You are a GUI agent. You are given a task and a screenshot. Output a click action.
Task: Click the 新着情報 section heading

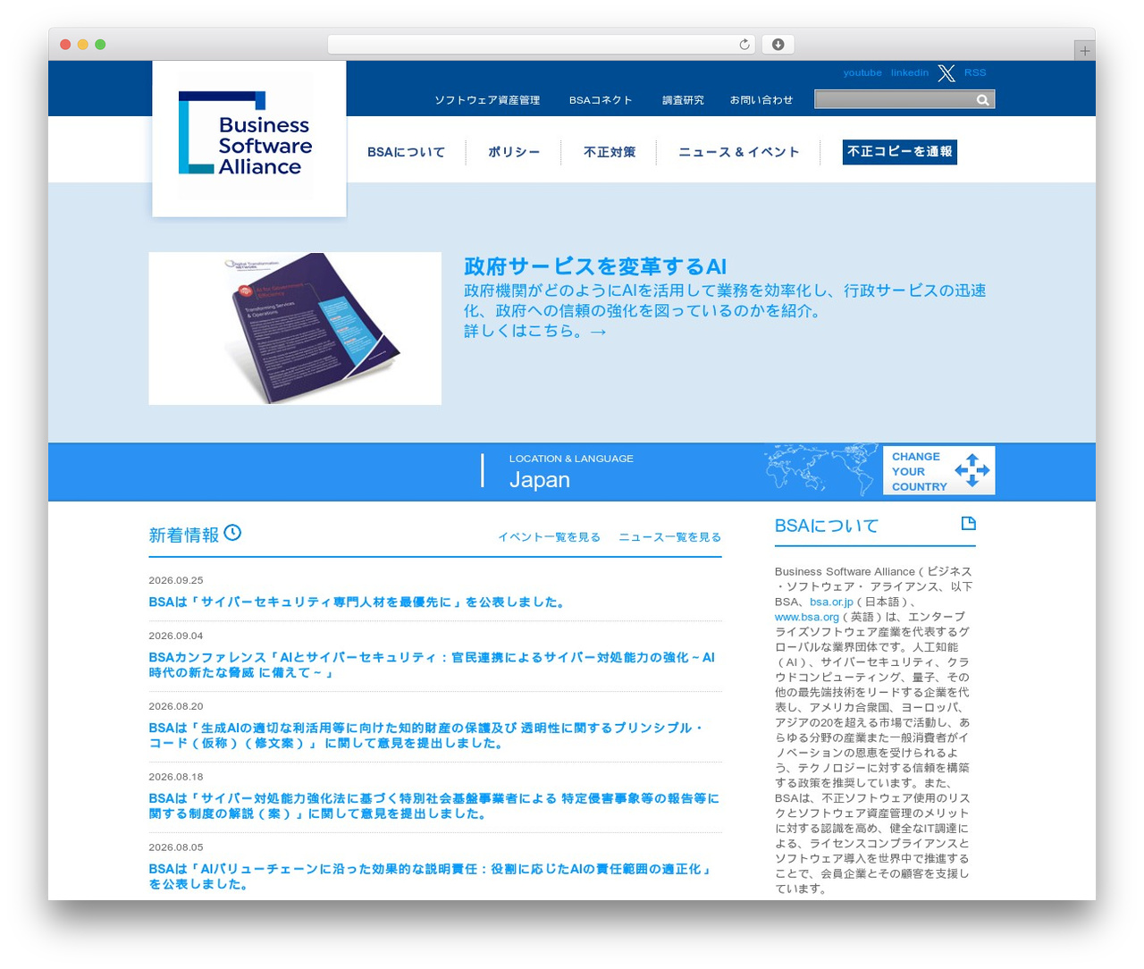tap(184, 535)
